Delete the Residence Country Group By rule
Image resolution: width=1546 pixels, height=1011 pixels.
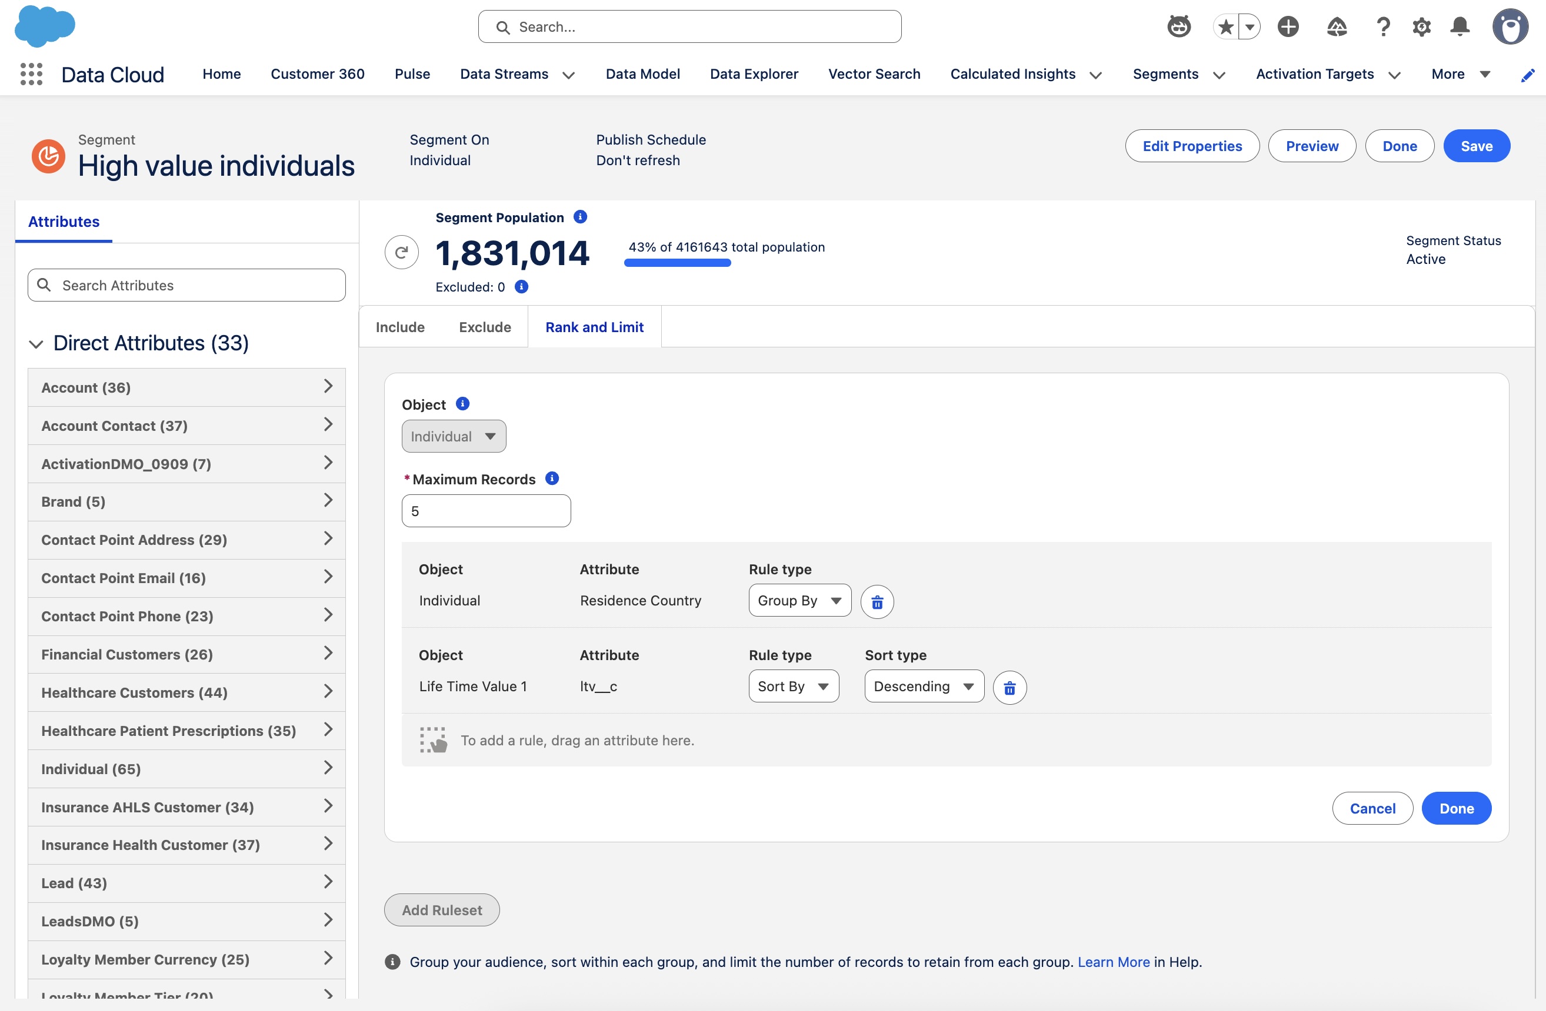click(x=877, y=601)
